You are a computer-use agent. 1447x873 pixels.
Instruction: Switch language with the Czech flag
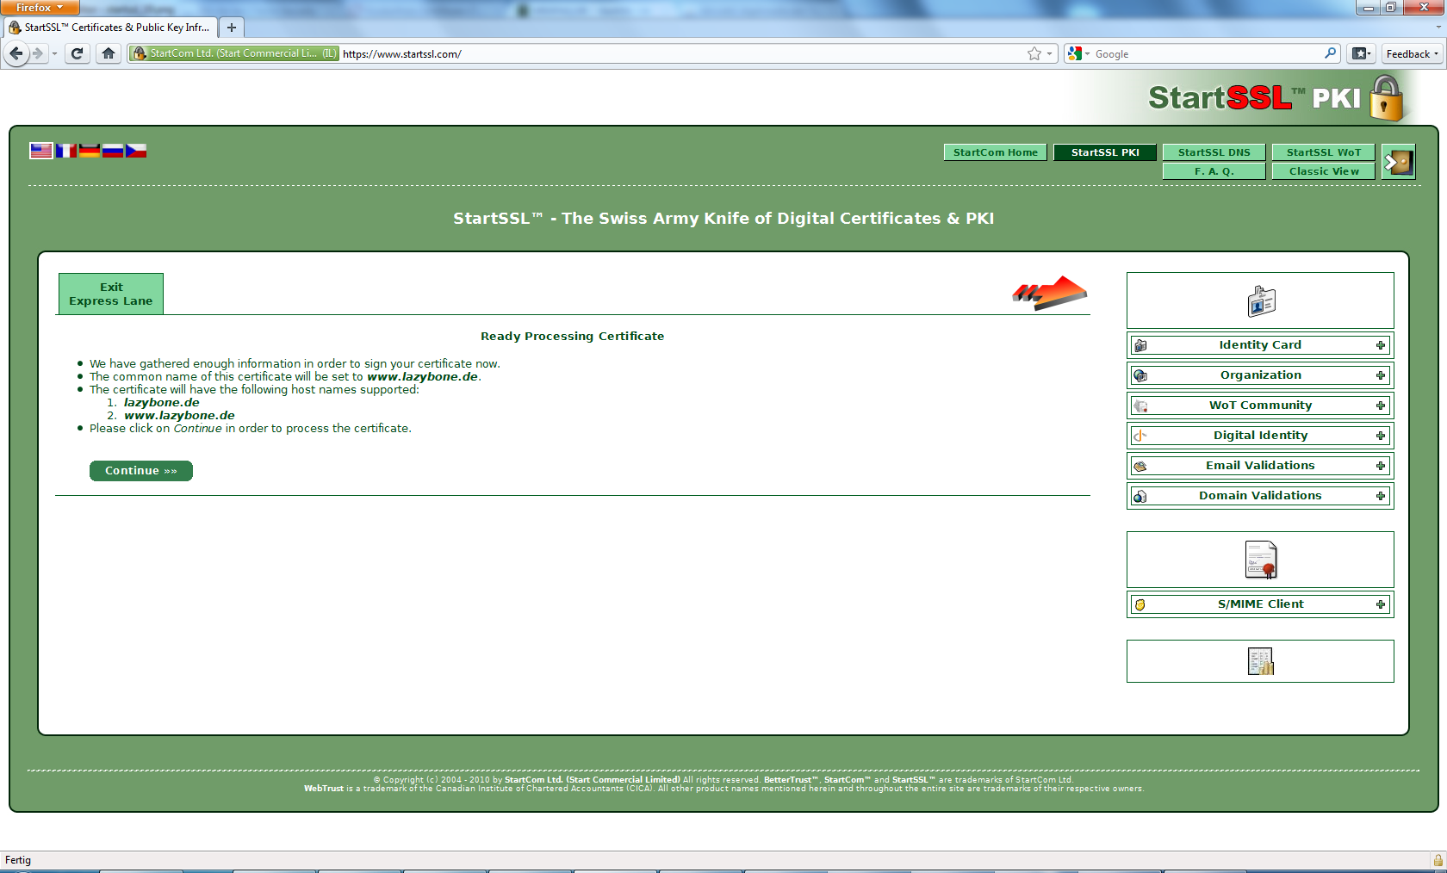[136, 151]
